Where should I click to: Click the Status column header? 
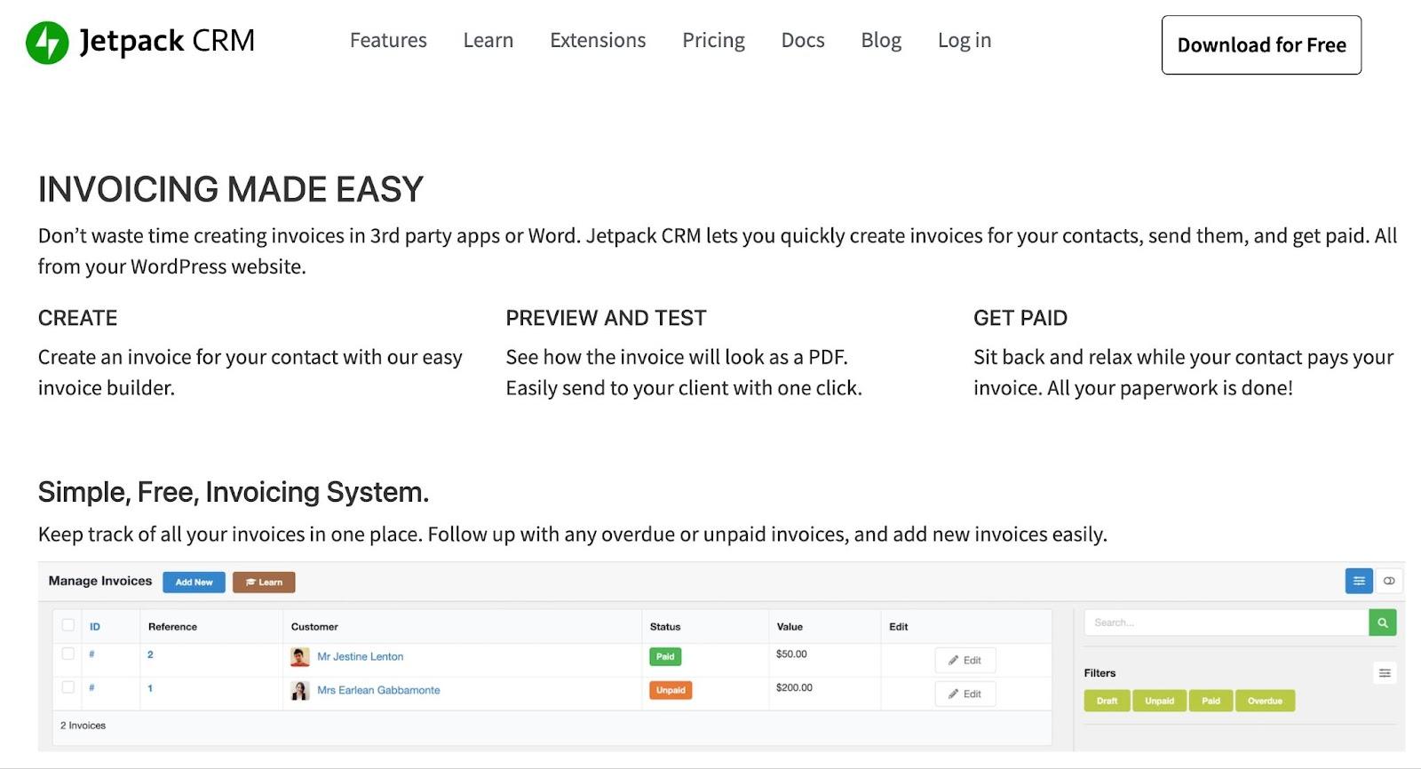pos(665,627)
